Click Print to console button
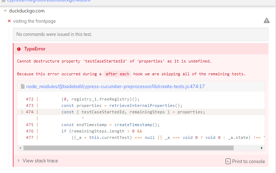Screen dimensions: 276x173 [x=245, y=161]
